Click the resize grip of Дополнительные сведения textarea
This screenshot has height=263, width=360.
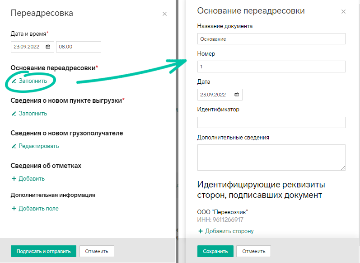pyautogui.click(x=343, y=168)
